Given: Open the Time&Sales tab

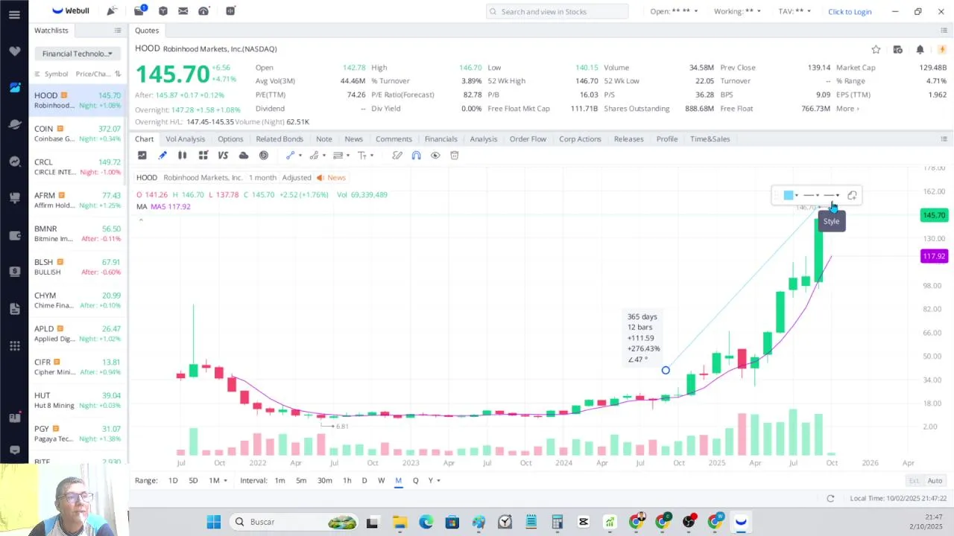Looking at the screenshot, I should [710, 139].
